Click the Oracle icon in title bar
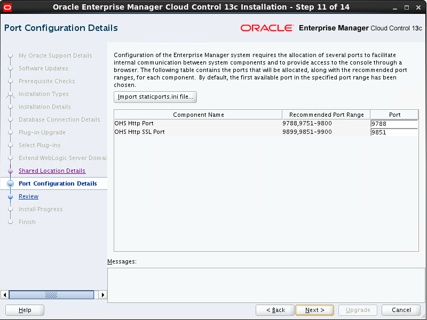This screenshot has height=320, width=427. (7, 7)
